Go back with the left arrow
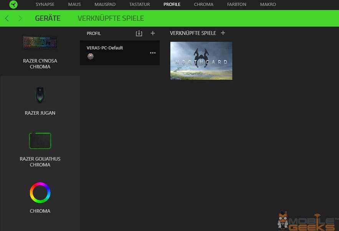 pyautogui.click(x=7, y=18)
